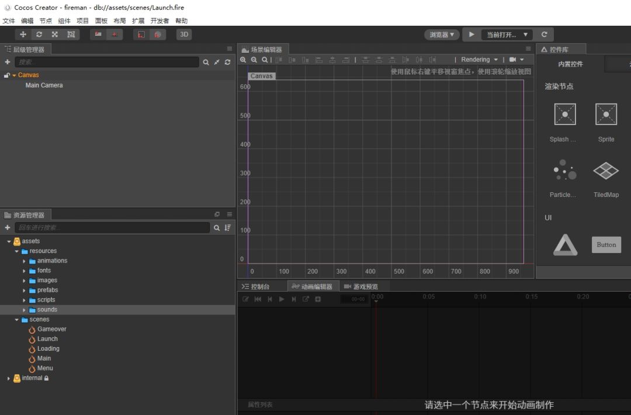Select the Gameover scene file
Screen dimensions: 631x415
[51, 329]
